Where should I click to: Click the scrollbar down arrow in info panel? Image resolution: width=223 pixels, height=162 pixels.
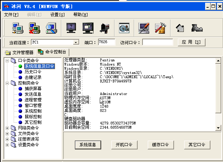coord(218,128)
